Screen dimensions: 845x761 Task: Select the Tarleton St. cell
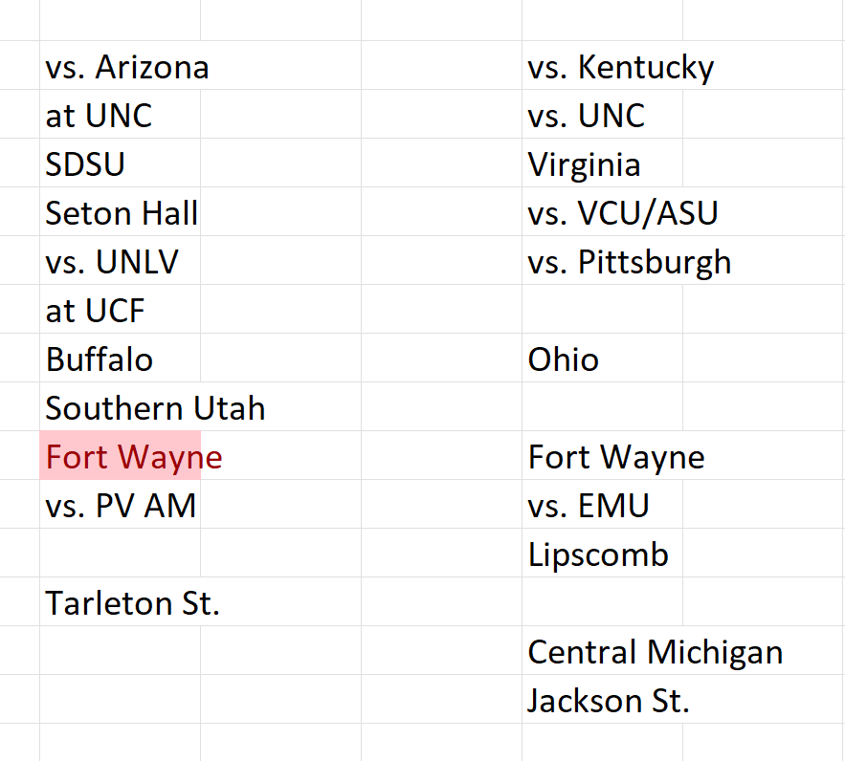(x=120, y=604)
